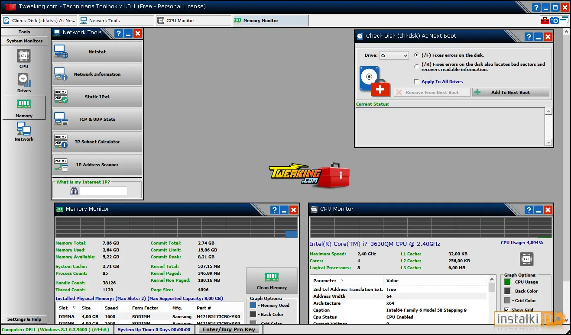Select the DIMMA memory slot row
The width and height of the screenshot is (571, 335).
[x=149, y=317]
